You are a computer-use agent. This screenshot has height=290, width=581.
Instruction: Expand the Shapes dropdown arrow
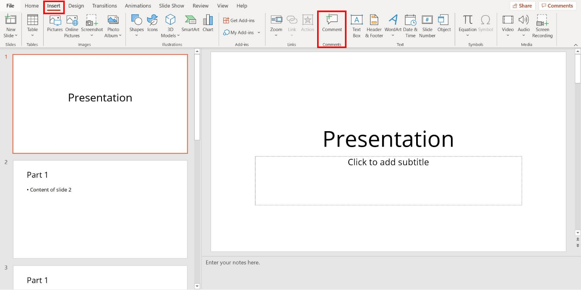point(136,36)
